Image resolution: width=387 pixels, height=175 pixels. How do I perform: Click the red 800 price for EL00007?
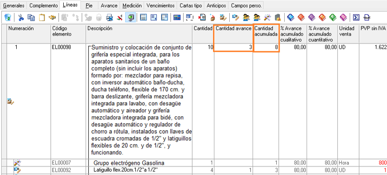382,163
